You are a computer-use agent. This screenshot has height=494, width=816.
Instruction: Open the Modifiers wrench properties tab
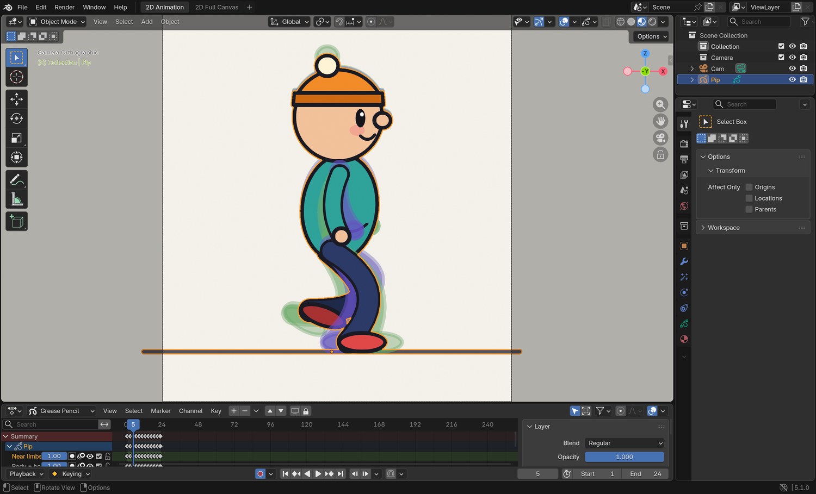(x=684, y=261)
